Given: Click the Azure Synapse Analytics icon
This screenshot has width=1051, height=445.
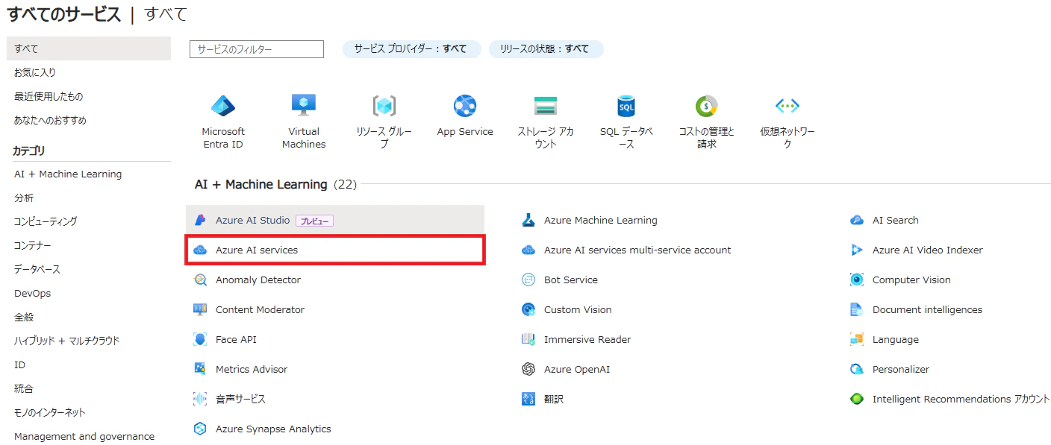Looking at the screenshot, I should 200,429.
